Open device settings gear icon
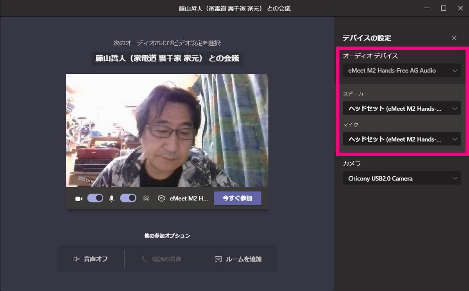The image size is (469, 291). 161,198
